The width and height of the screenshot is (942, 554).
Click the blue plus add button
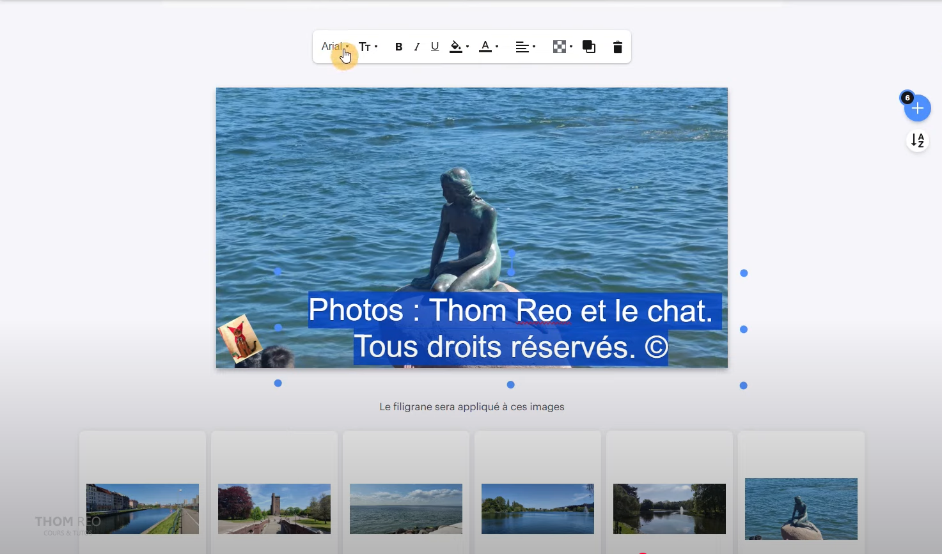coord(918,108)
